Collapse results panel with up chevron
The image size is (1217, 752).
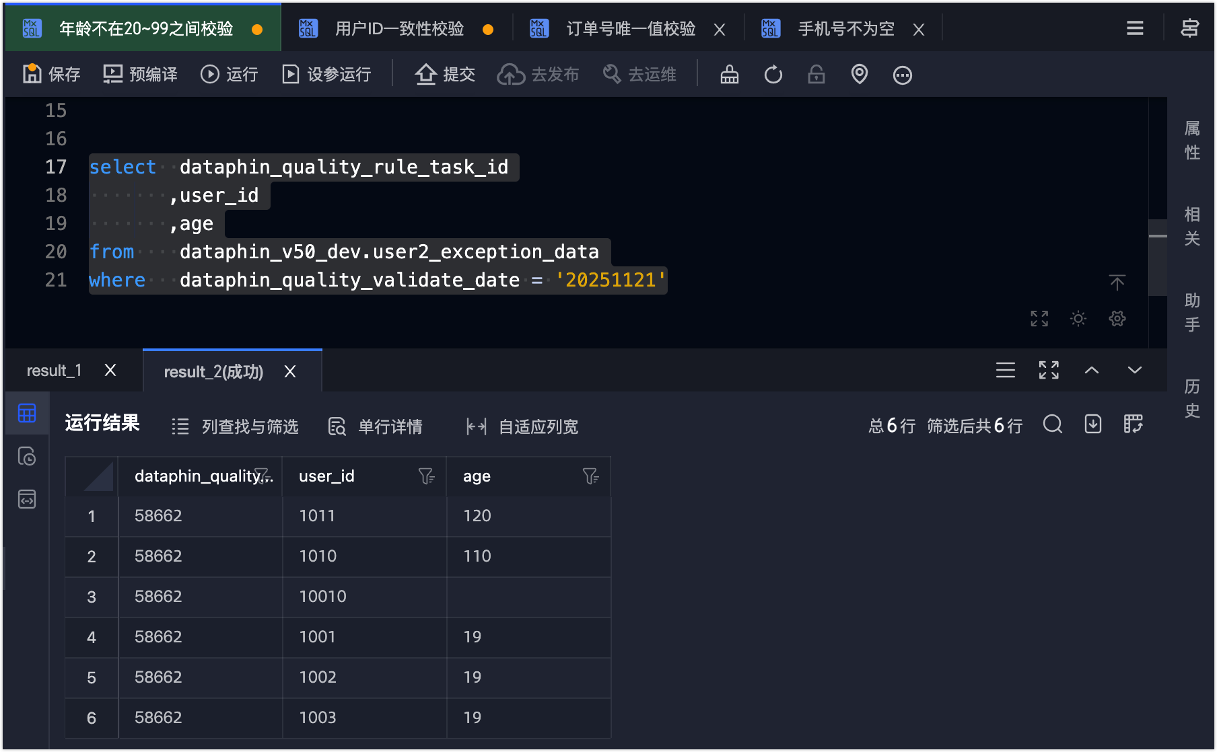(1092, 370)
